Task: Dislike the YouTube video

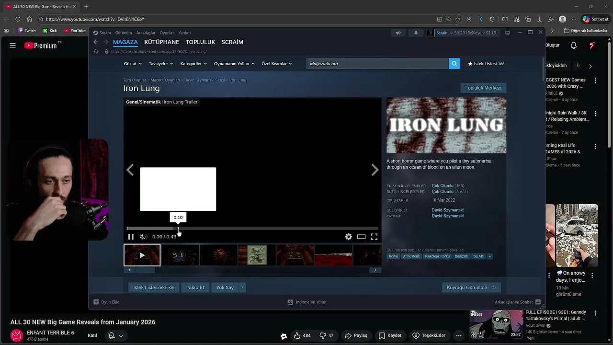Action: coord(328,335)
